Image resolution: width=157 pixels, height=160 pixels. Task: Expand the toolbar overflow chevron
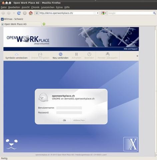click(x=137, y=56)
